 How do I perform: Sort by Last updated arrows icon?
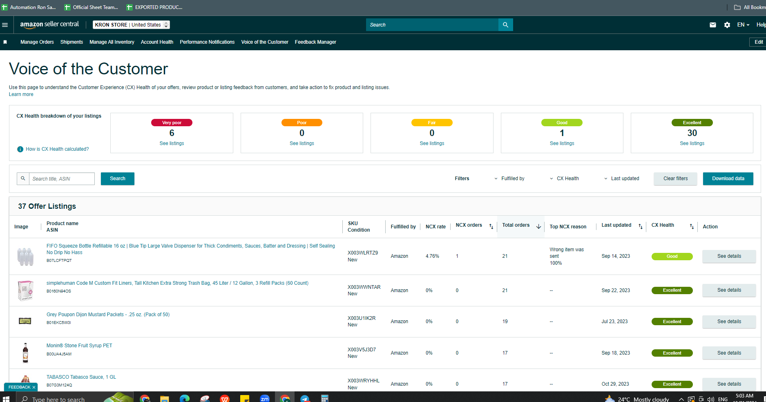(641, 226)
